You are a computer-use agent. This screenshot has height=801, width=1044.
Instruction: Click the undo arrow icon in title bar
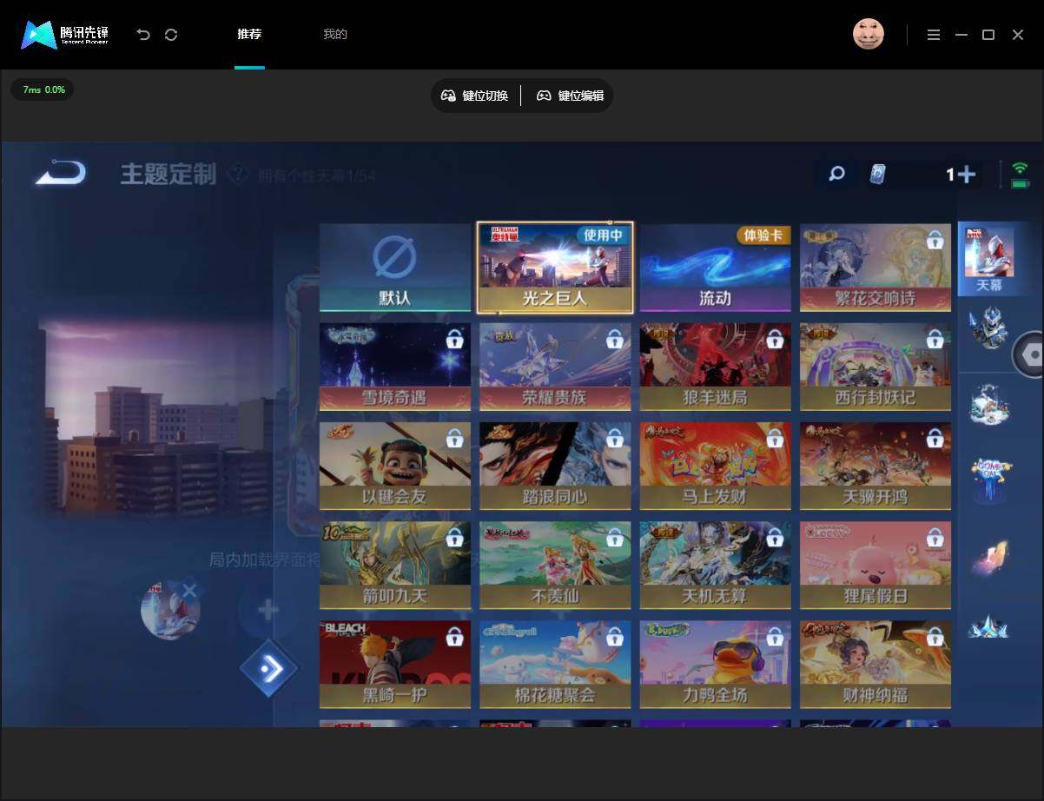[143, 35]
